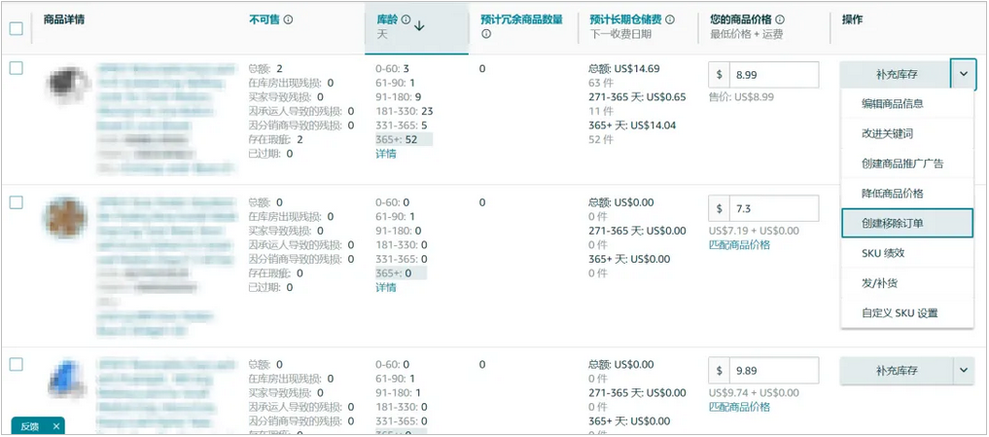Click info icon next to 不可售 header
This screenshot has width=989, height=437.
(289, 19)
